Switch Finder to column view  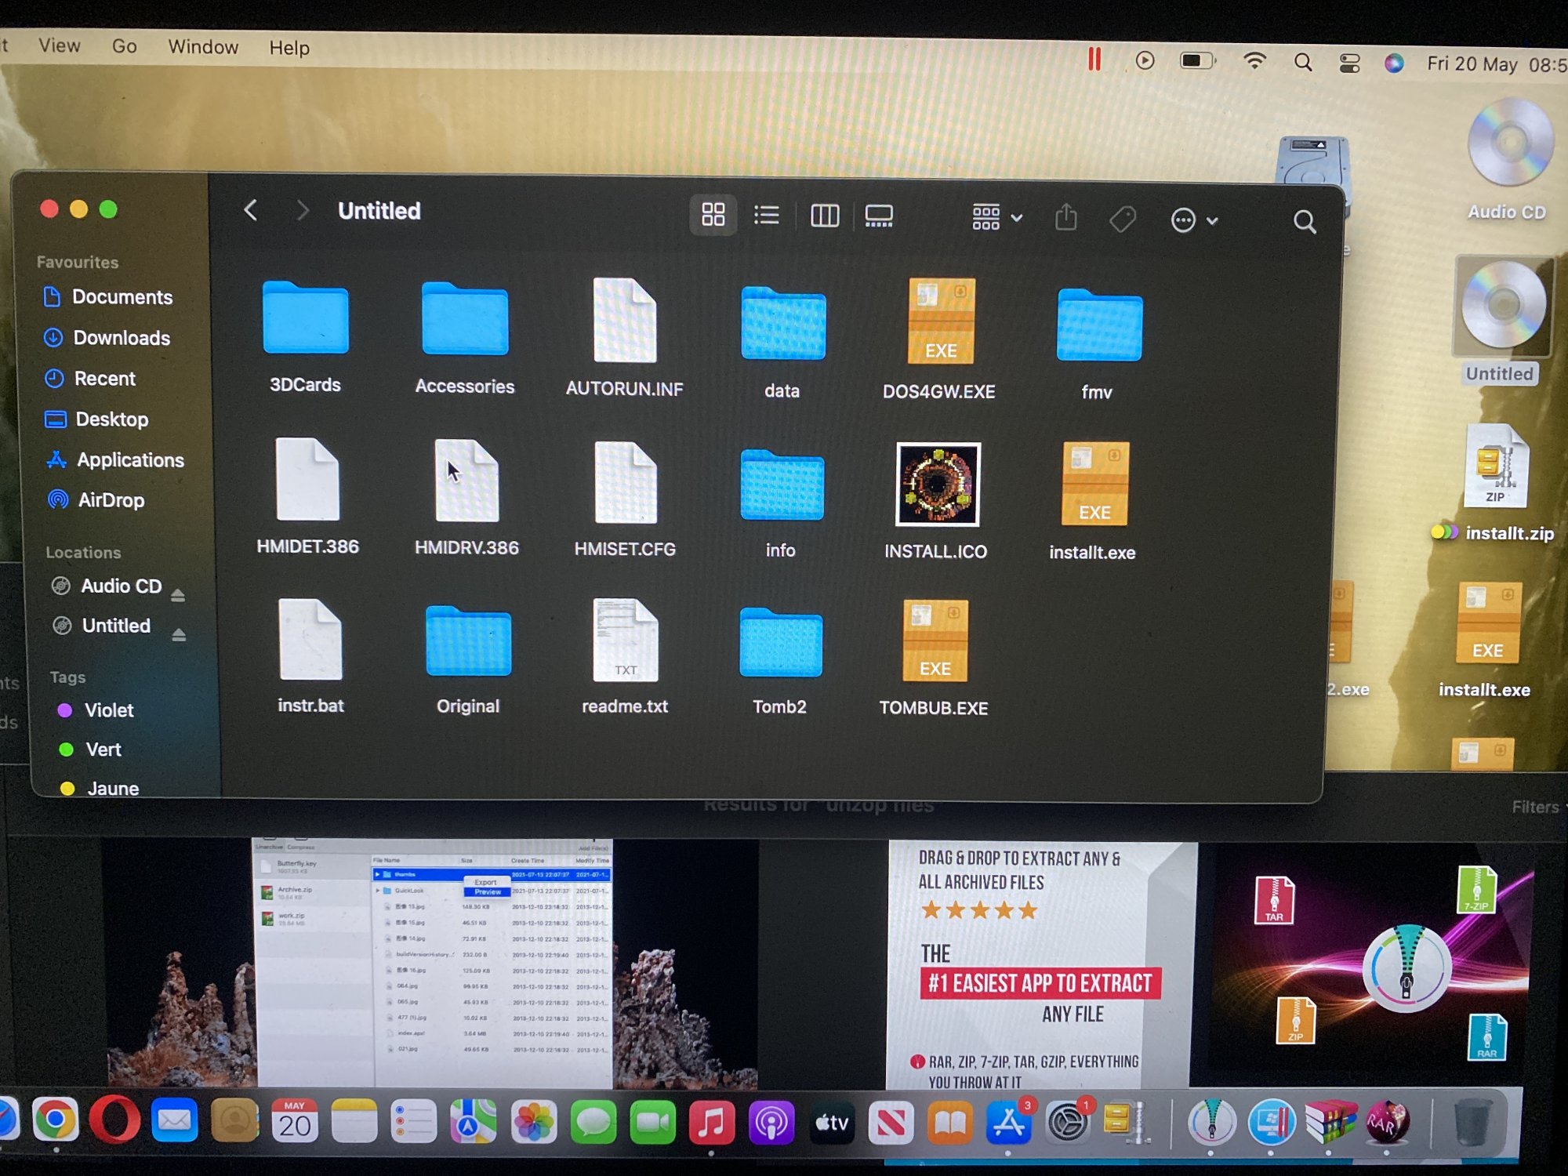point(824,216)
